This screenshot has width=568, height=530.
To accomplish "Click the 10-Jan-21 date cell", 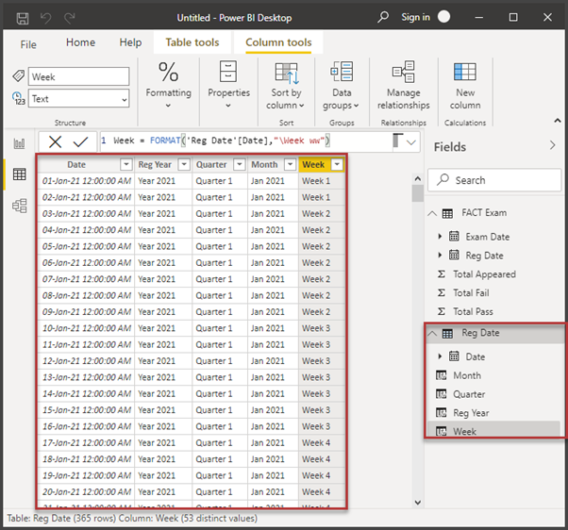I will point(86,328).
